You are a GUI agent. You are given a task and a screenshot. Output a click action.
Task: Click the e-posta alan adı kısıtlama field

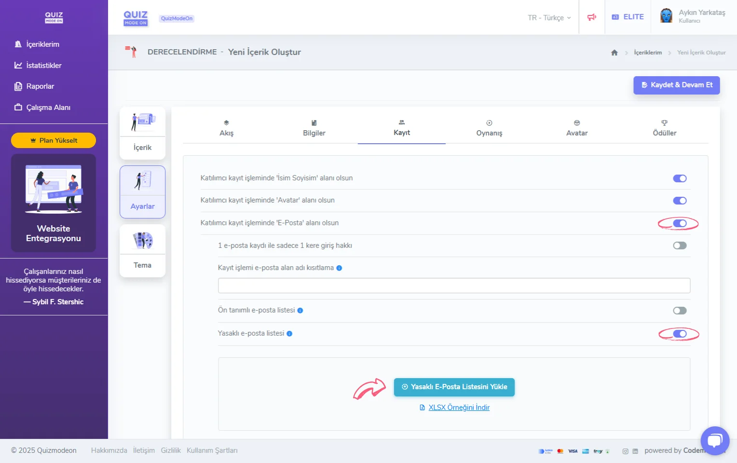454,286
